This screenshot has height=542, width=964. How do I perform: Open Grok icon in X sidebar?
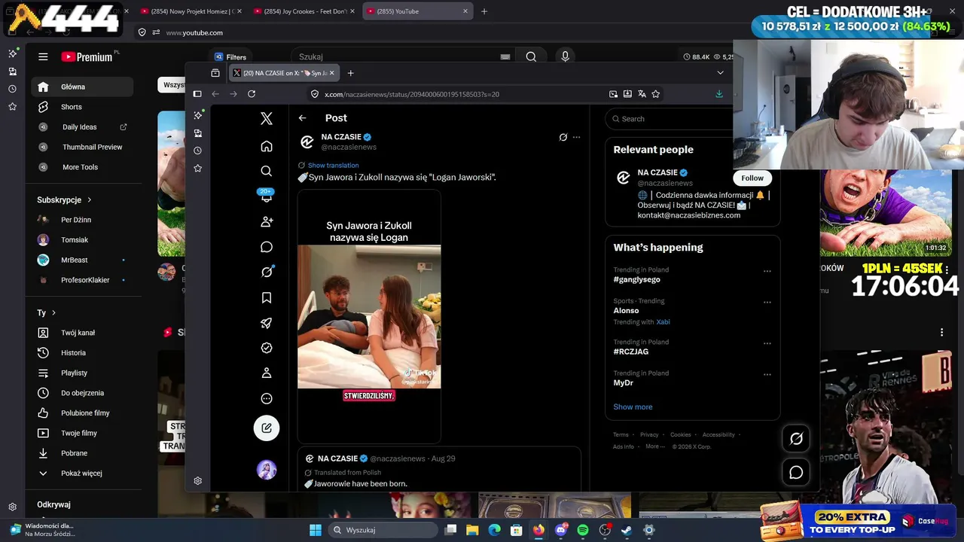coord(267,272)
